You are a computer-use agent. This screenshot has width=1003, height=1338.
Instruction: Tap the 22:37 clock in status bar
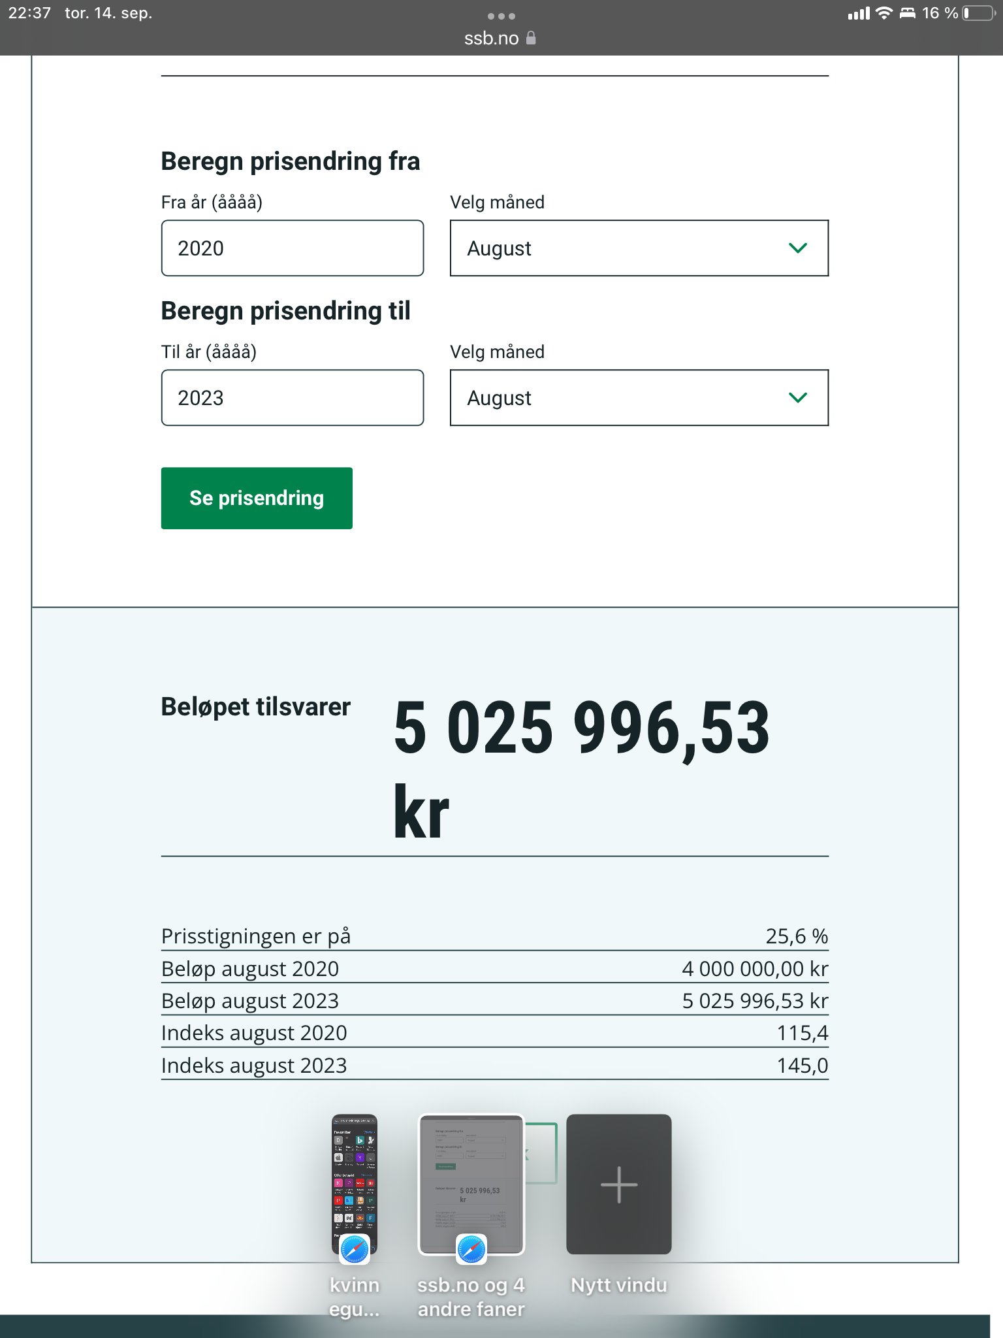(x=29, y=13)
